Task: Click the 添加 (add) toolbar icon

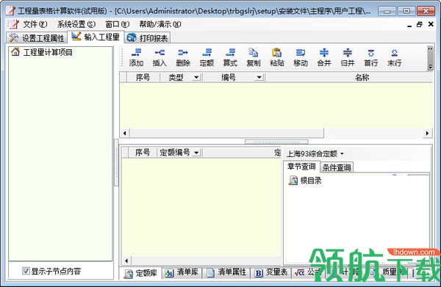Action: (x=137, y=57)
